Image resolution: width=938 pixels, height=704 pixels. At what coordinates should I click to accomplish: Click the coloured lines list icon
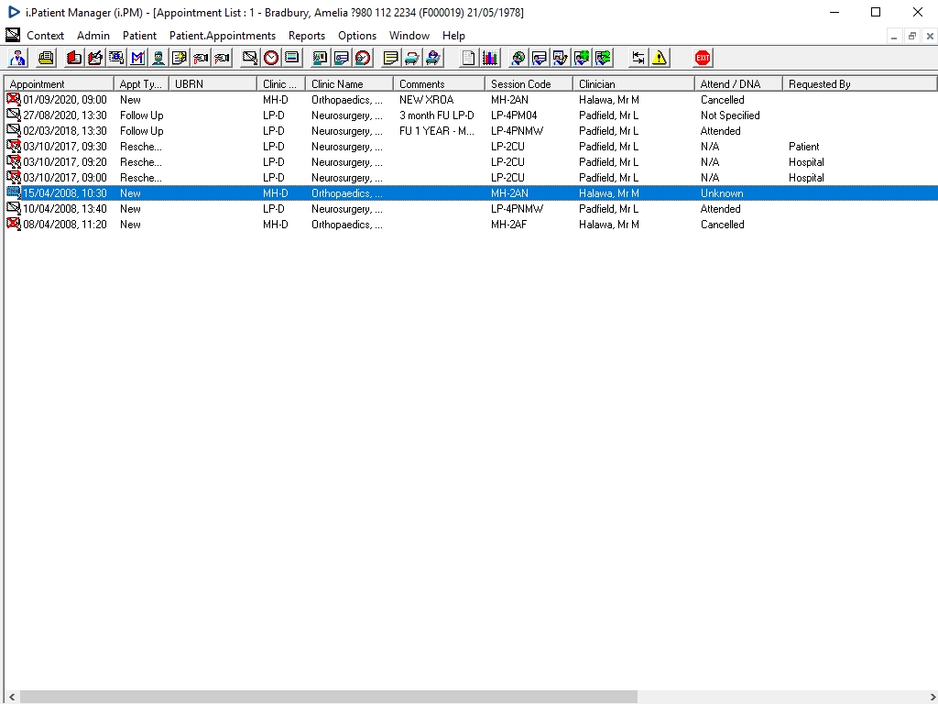(292, 58)
